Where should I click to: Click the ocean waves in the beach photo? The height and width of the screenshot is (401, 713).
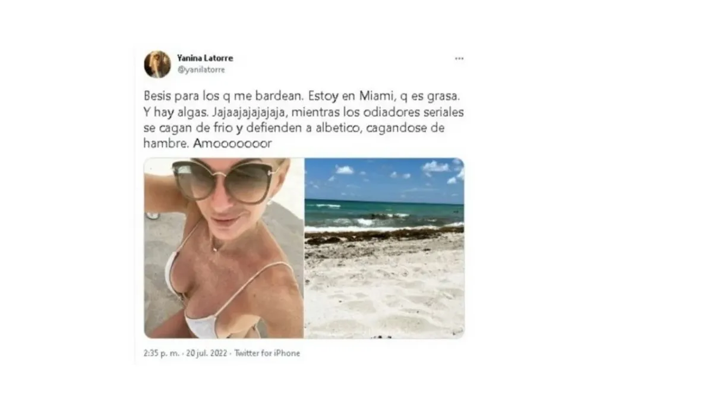pos(384,217)
